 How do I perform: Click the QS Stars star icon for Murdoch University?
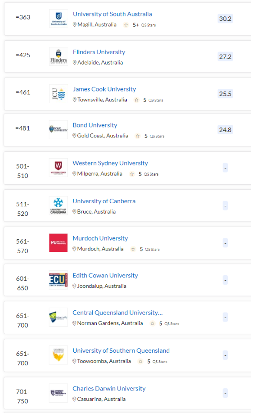click(x=133, y=249)
